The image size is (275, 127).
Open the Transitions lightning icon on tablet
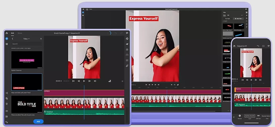click(127, 44)
